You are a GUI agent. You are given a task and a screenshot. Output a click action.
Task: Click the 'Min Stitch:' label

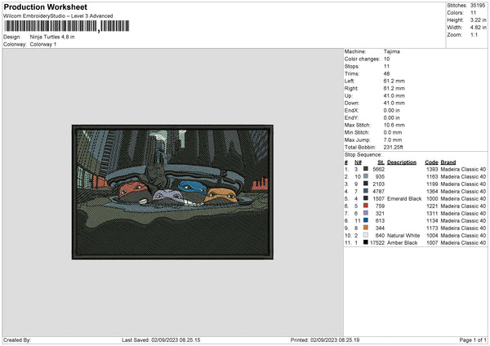pos(358,132)
